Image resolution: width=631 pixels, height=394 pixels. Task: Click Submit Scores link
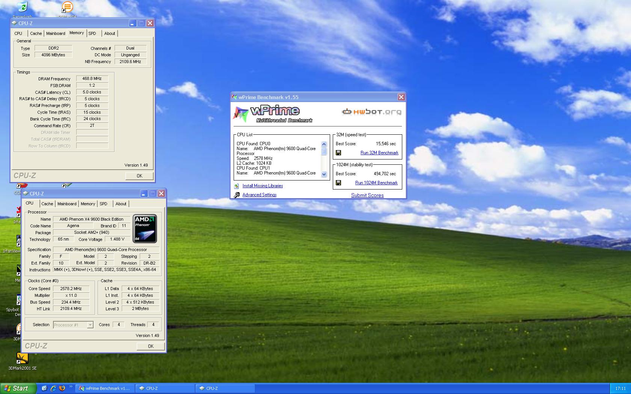(367, 195)
